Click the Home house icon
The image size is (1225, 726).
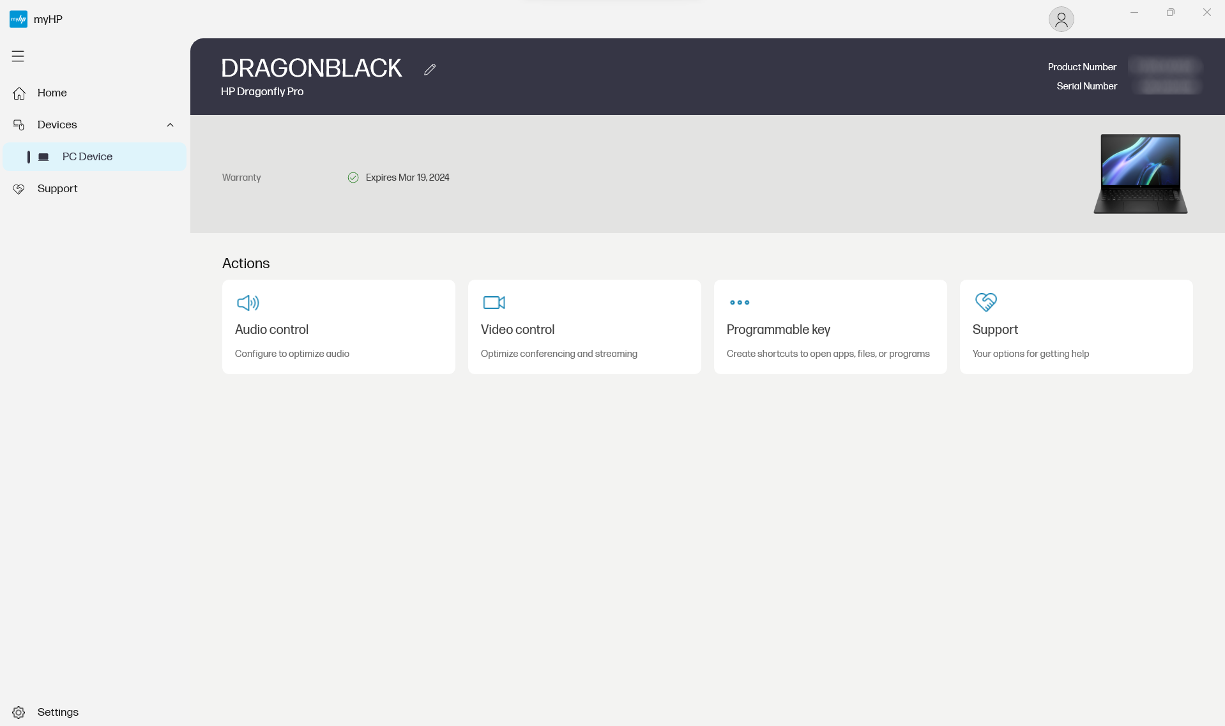coord(19,93)
